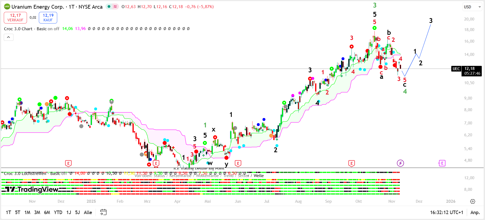Select the 3M time range
The image size is (485, 220).
click(x=37, y=212)
